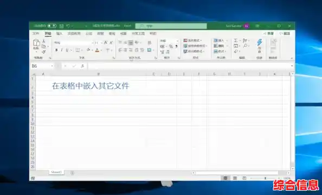The image size is (322, 195).
Task: Open the Conditional Formatting dropdown
Action: (x=192, y=41)
